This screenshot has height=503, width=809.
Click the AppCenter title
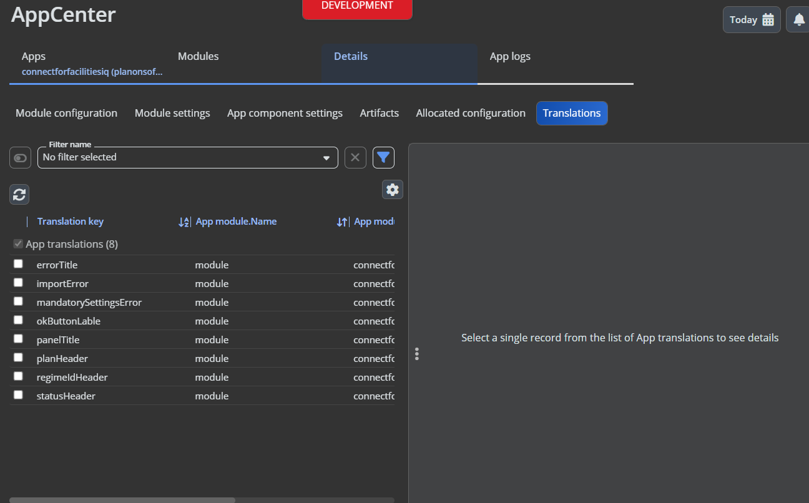tap(64, 14)
